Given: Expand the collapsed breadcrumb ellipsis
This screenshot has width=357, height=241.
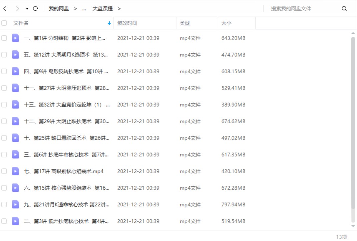Looking at the screenshot, I should 84,9.
